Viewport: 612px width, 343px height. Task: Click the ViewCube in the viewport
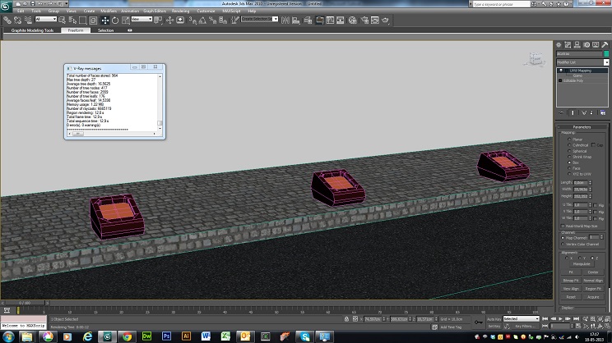click(535, 59)
